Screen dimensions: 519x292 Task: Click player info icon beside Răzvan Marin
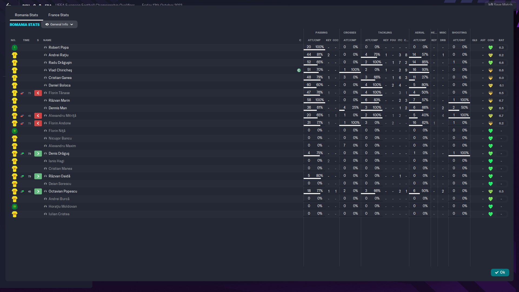(x=45, y=101)
